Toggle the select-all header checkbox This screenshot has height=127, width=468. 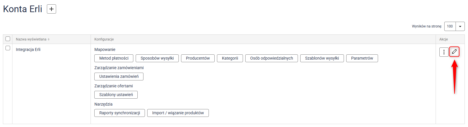pos(8,39)
